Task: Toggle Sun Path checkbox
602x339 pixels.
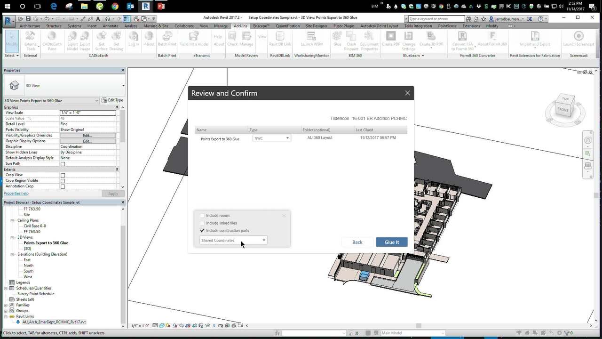Action: click(x=63, y=164)
